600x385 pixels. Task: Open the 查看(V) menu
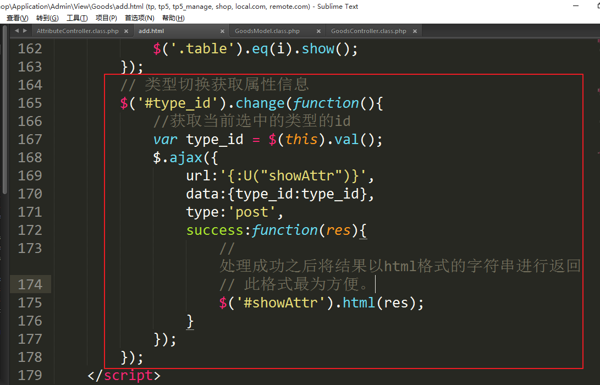coord(18,18)
